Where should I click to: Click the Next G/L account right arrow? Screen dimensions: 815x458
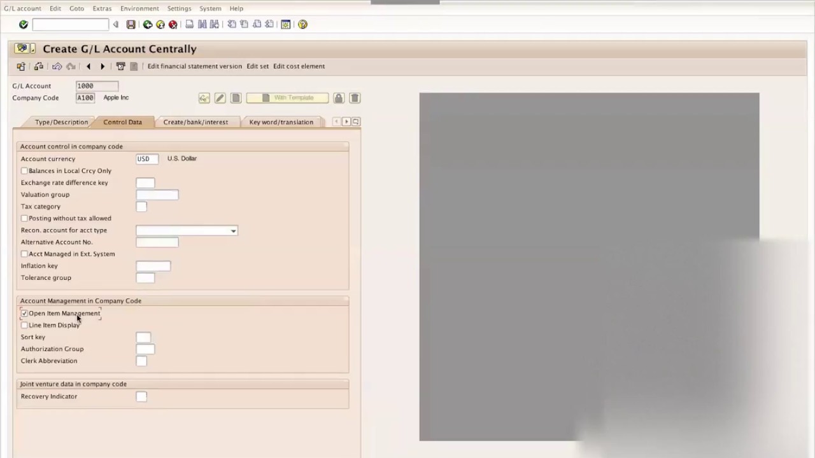coord(103,66)
